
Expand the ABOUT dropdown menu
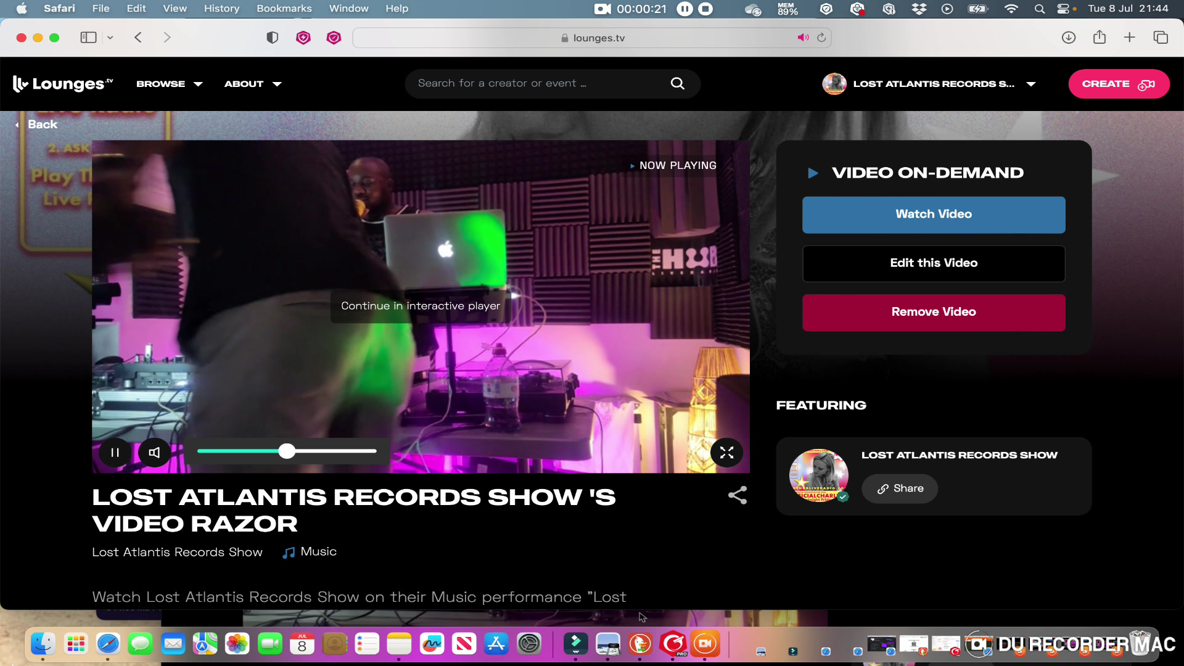(253, 84)
